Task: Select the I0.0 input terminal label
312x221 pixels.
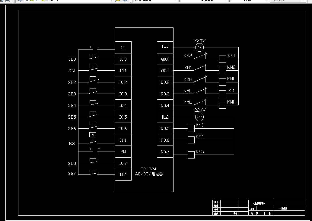Action: (x=123, y=59)
